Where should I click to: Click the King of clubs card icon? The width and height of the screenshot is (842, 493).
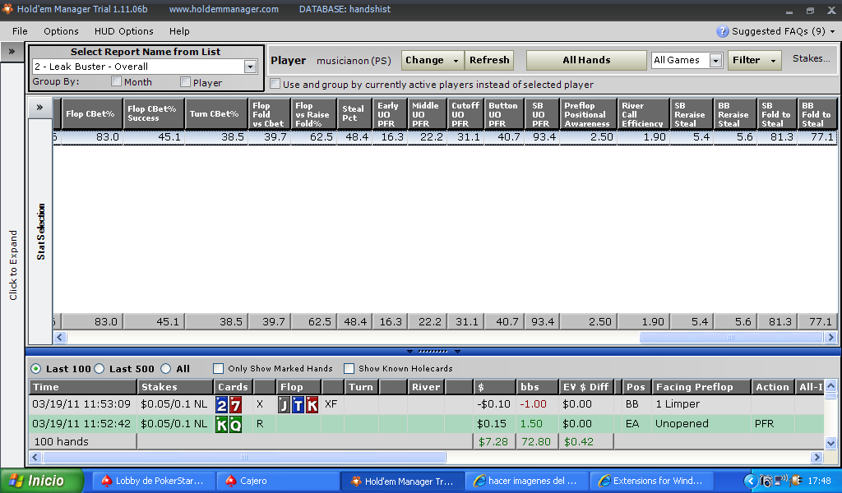(x=222, y=425)
